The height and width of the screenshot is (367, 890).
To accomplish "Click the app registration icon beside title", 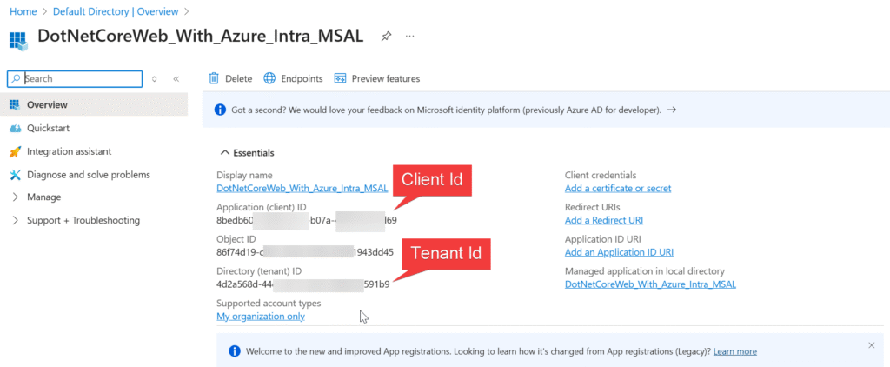I will pos(17,40).
